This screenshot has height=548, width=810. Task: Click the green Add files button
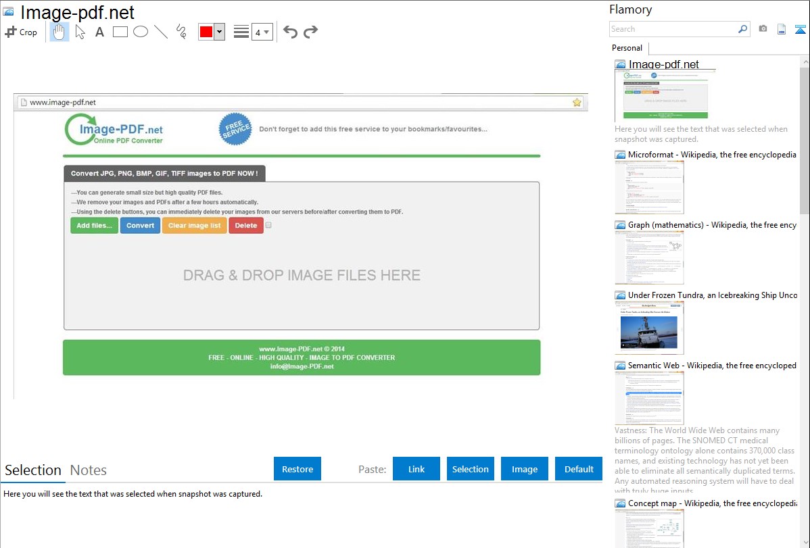click(x=94, y=225)
